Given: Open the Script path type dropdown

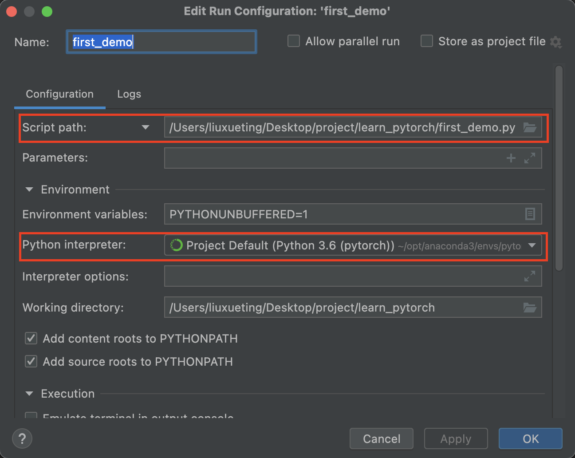Looking at the screenshot, I should [145, 127].
